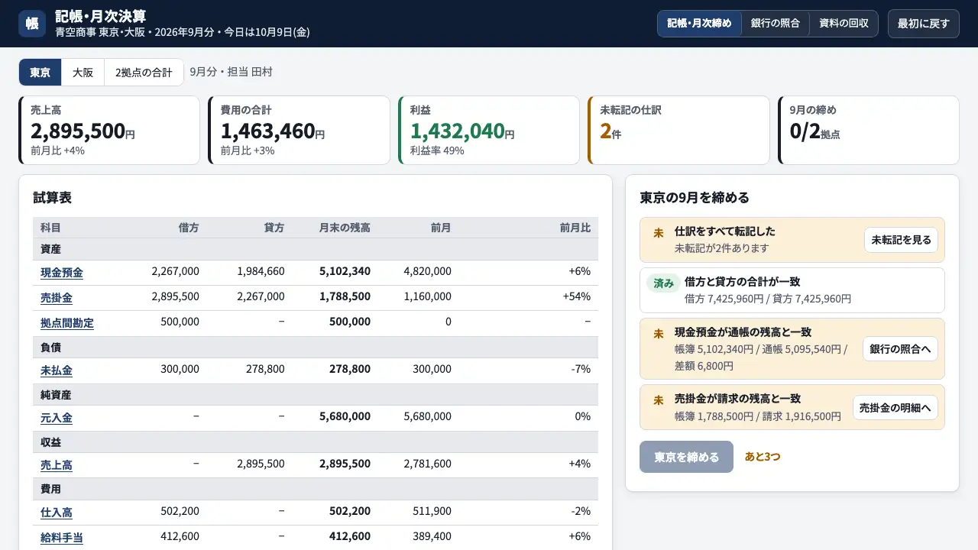Click the 未転記の仕訳 summary card
978x550 pixels.
[678, 130]
